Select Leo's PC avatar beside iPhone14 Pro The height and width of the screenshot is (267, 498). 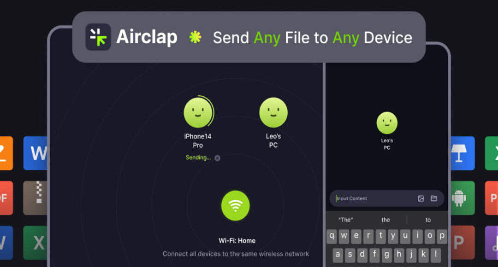[x=273, y=113]
